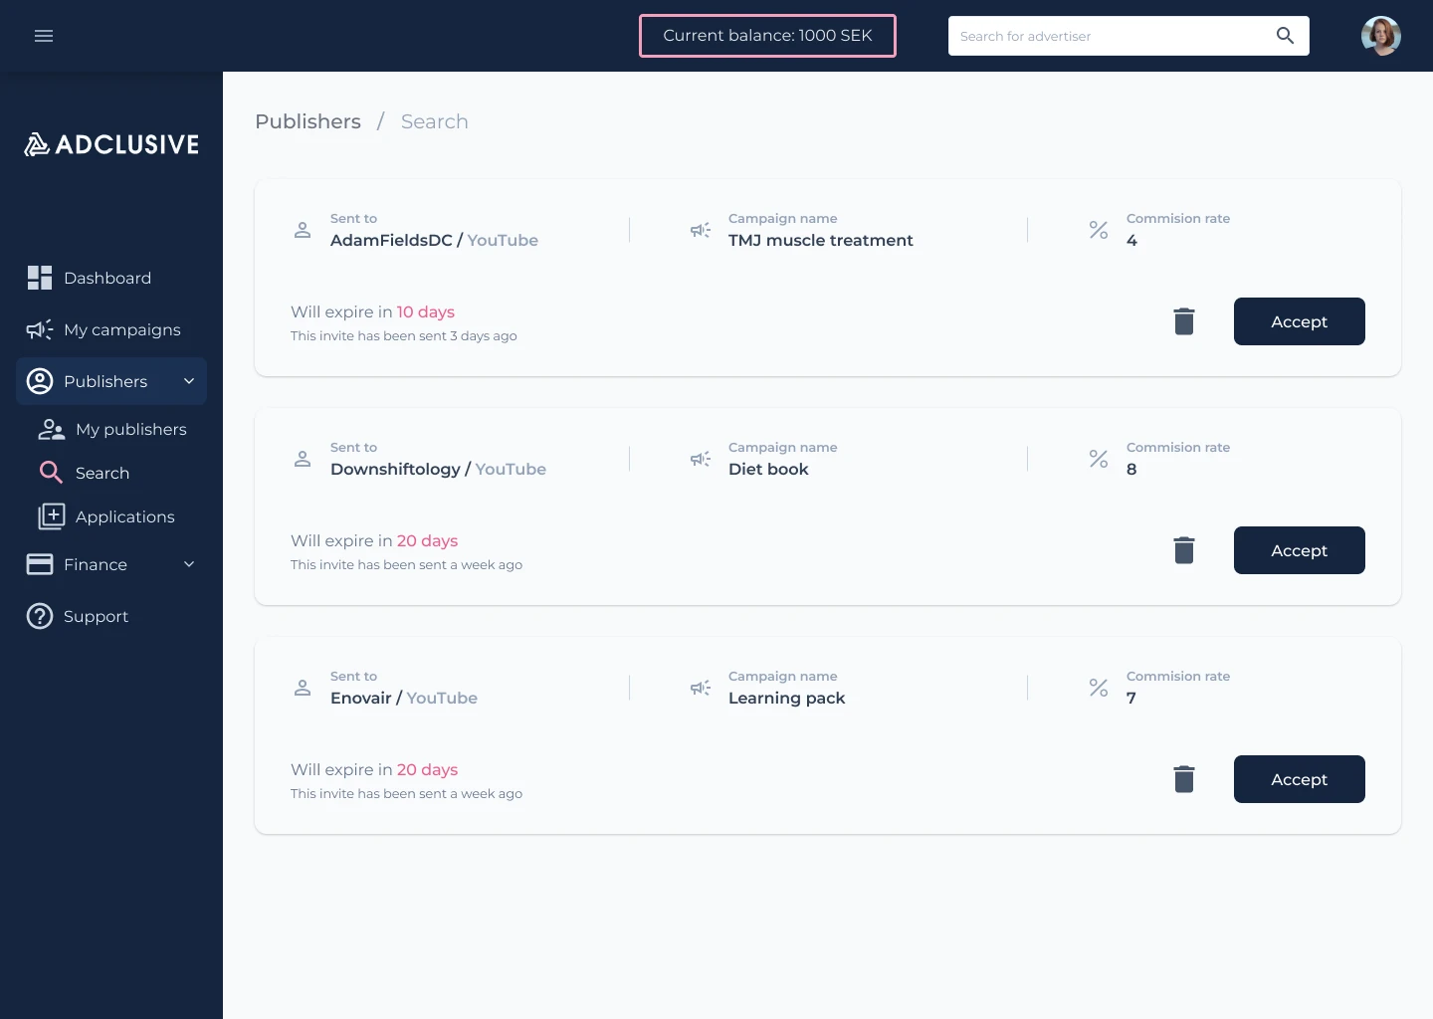Click the search magnifier icon in top bar
This screenshot has height=1019, width=1433.
pyautogui.click(x=1285, y=36)
